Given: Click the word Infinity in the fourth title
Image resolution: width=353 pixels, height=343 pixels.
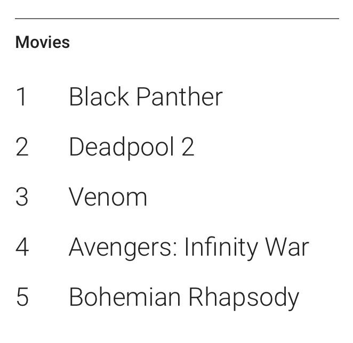Looking at the screenshot, I should (x=221, y=248).
